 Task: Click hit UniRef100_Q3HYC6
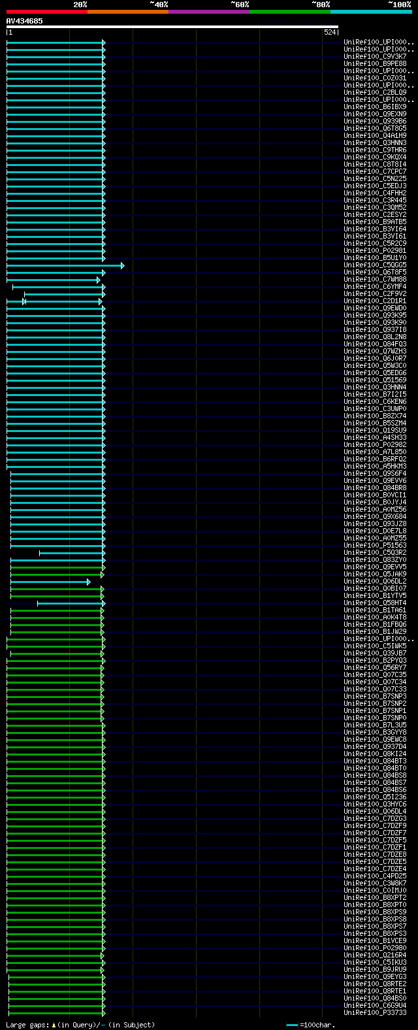pyautogui.click(x=376, y=805)
